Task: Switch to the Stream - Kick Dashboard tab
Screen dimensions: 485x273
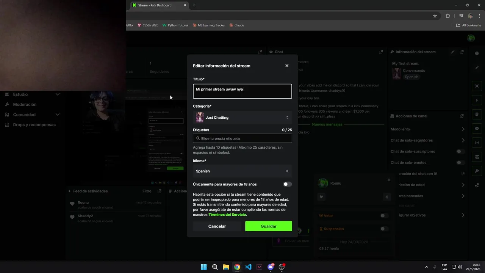Action: tap(159, 5)
